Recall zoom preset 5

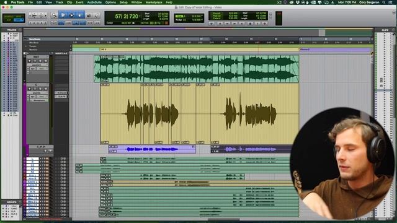click(45, 23)
